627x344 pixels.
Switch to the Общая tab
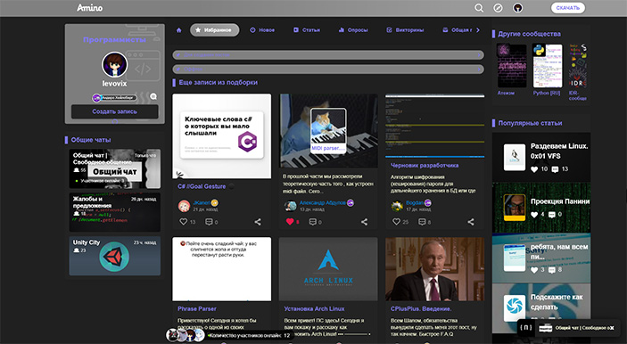pos(458,30)
